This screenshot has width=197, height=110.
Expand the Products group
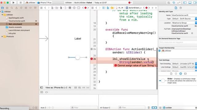point(2,37)
